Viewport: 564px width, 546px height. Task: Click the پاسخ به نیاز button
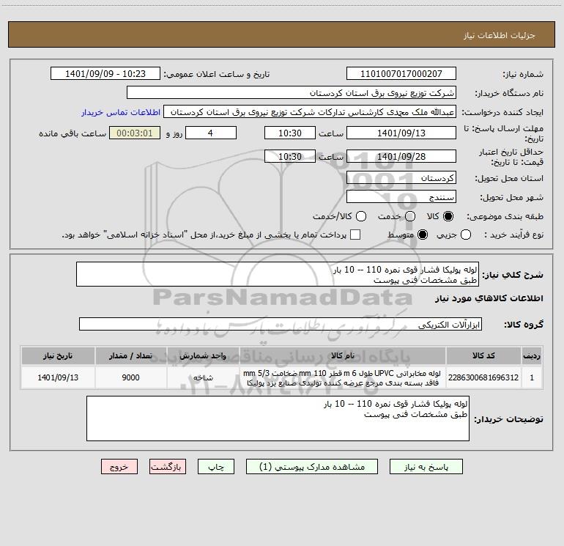[x=426, y=467]
